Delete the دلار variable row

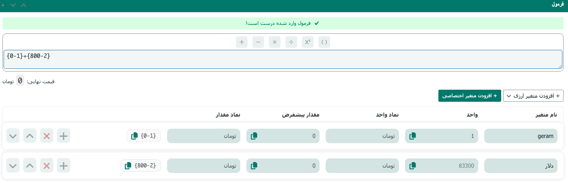[x=47, y=165]
